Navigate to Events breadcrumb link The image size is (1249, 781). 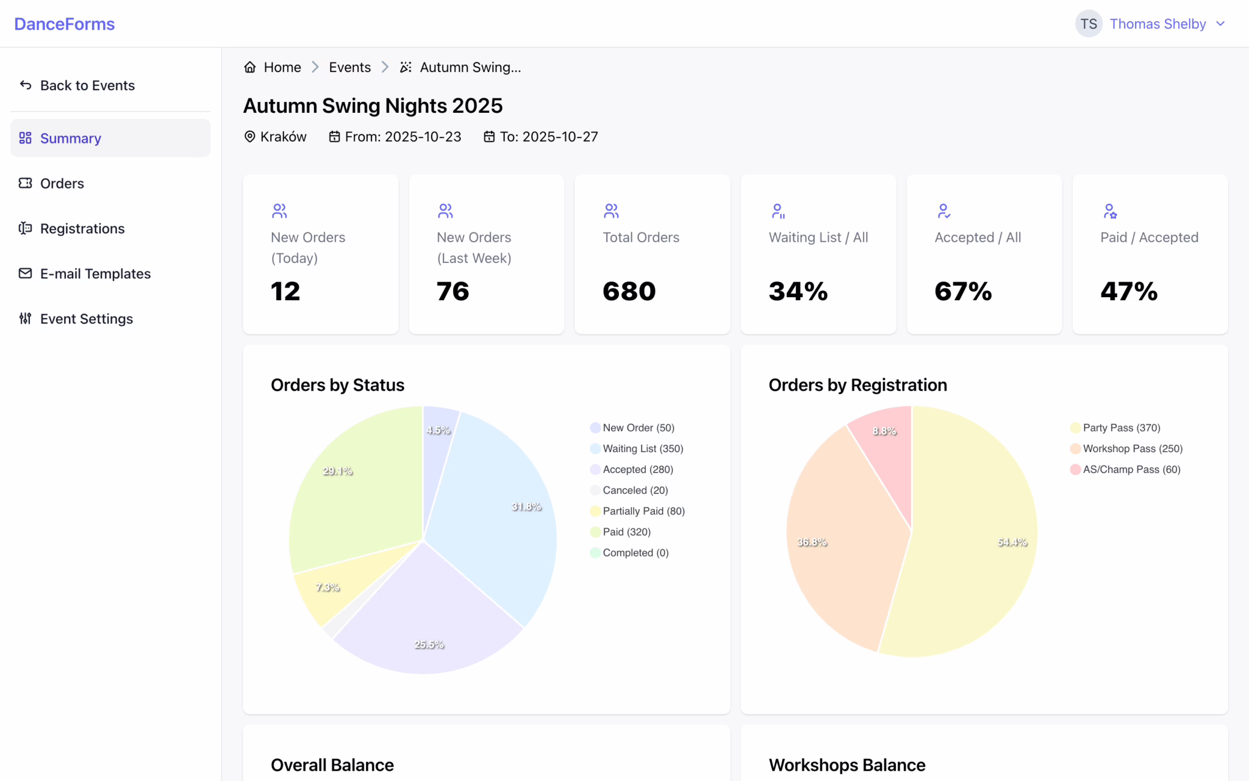click(x=349, y=67)
